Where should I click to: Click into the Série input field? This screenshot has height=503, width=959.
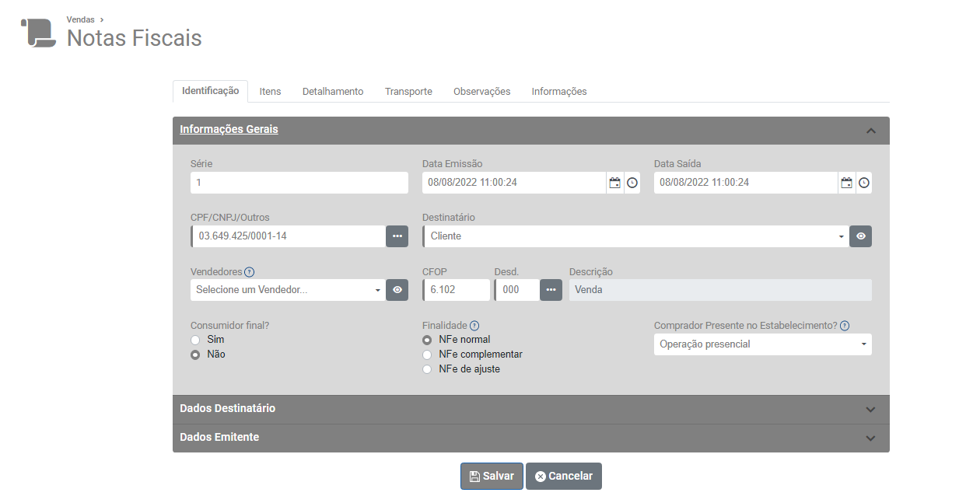click(299, 183)
